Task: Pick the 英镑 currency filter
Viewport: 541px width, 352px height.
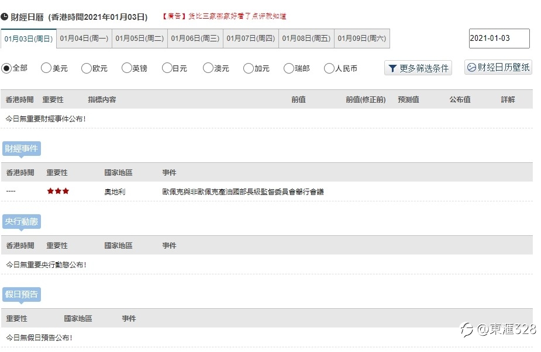Action: [x=127, y=68]
